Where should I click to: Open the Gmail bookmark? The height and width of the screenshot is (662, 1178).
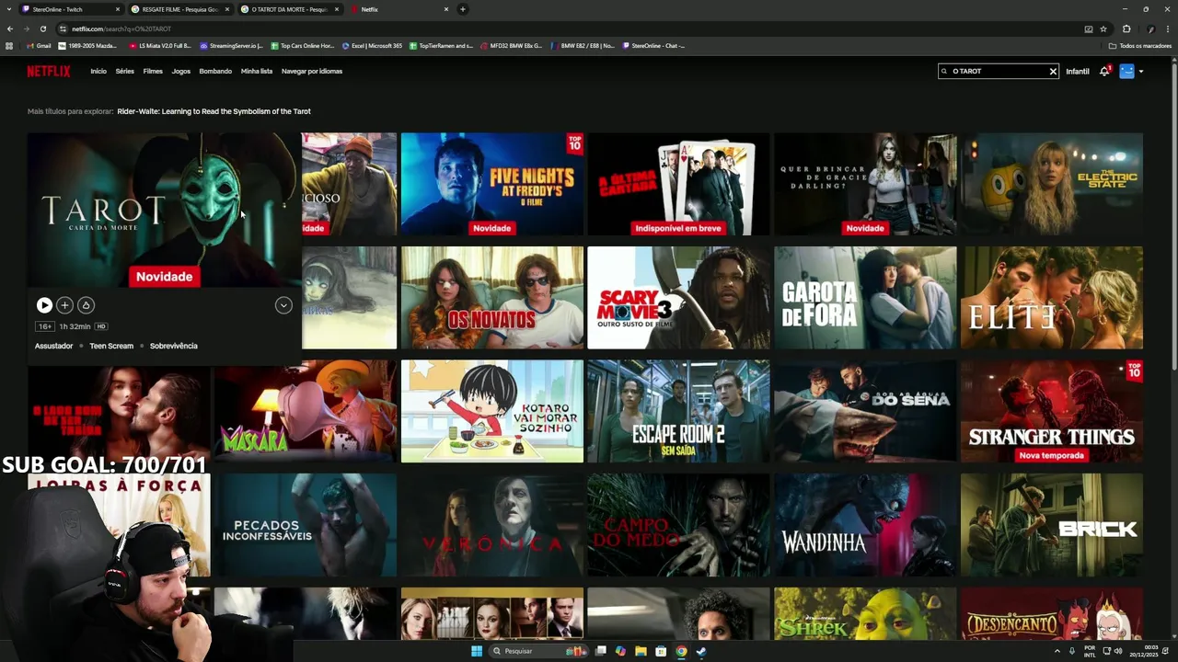pyautogui.click(x=39, y=45)
